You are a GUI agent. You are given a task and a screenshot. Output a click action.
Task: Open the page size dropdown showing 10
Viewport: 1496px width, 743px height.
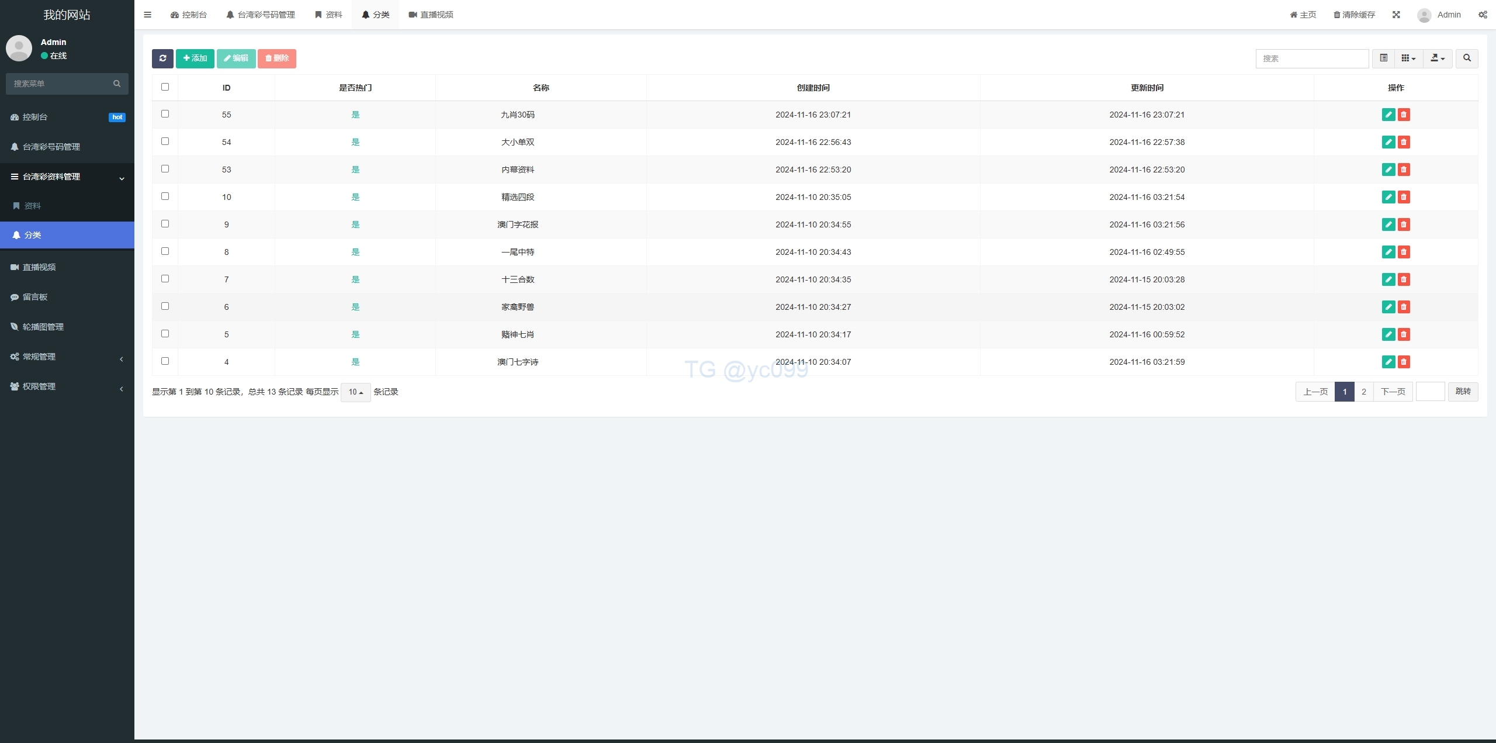point(355,392)
